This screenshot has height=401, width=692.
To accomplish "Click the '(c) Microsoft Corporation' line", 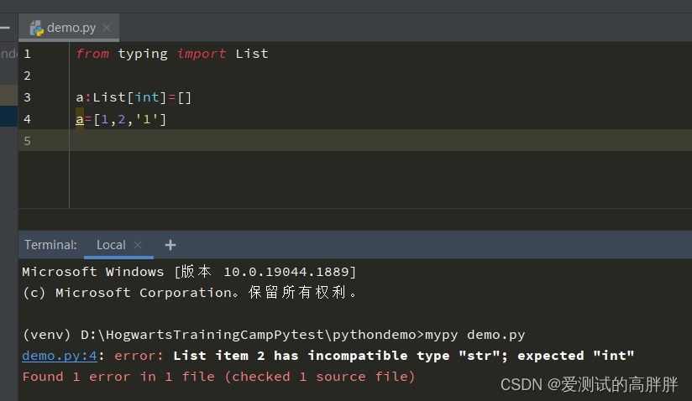I will [189, 293].
